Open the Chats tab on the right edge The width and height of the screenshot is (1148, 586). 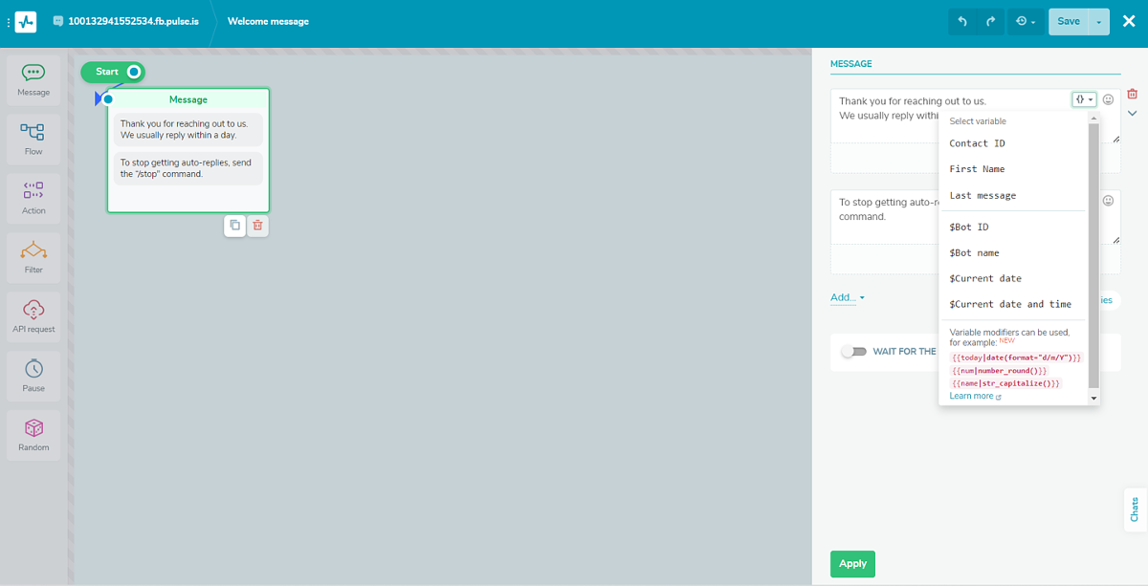(1134, 510)
